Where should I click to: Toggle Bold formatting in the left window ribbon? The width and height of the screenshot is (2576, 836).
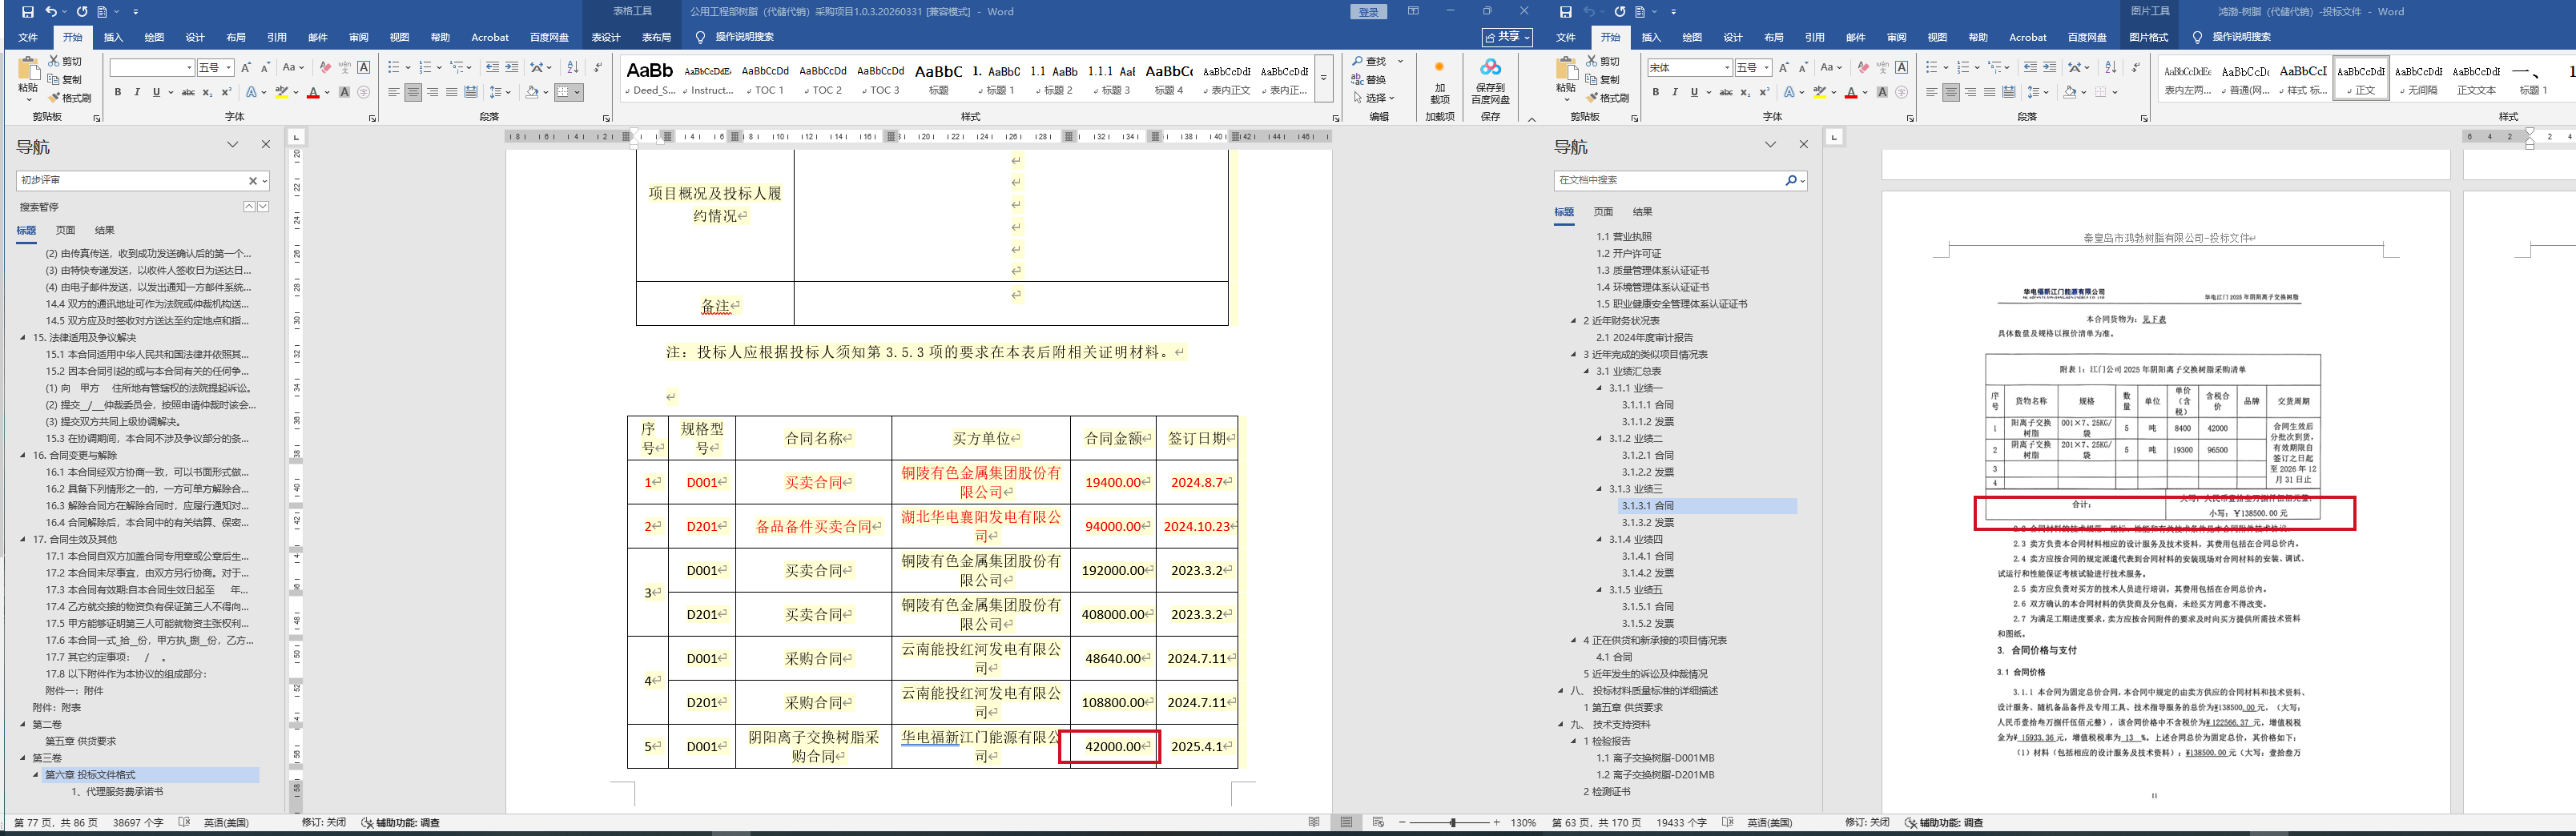click(118, 92)
